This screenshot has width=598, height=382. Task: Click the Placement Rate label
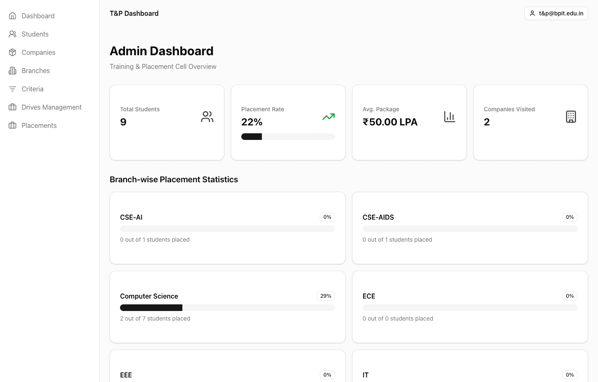click(x=263, y=109)
